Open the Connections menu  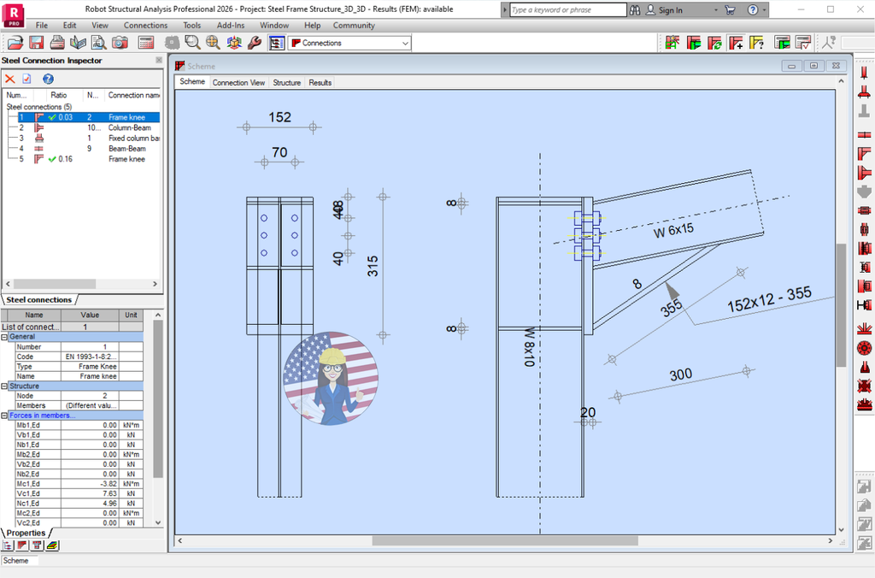coord(145,25)
